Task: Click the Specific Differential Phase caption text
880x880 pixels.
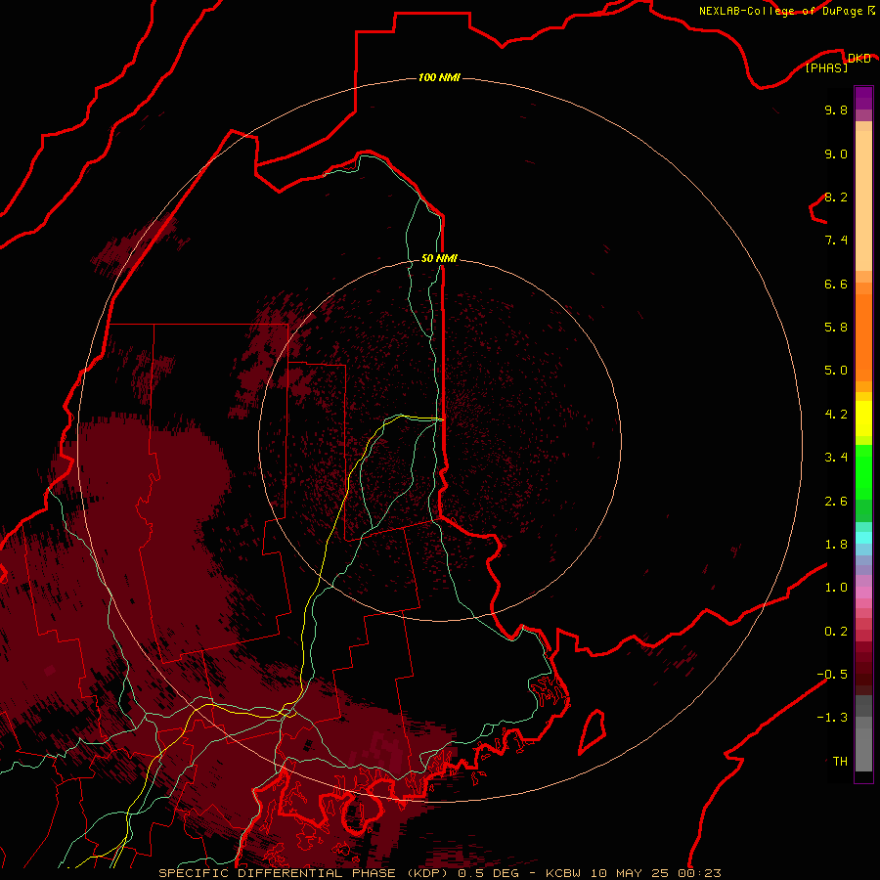Action: 440,873
